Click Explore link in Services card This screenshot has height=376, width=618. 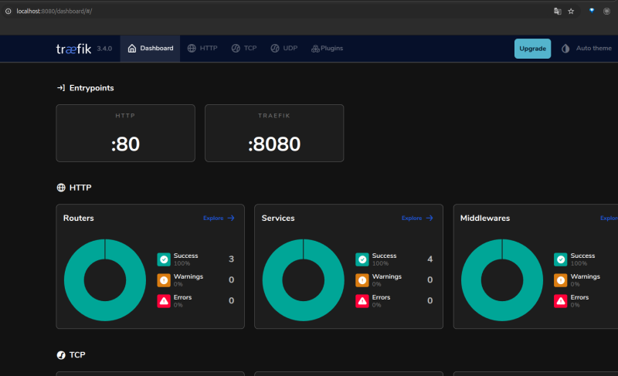pyautogui.click(x=417, y=218)
